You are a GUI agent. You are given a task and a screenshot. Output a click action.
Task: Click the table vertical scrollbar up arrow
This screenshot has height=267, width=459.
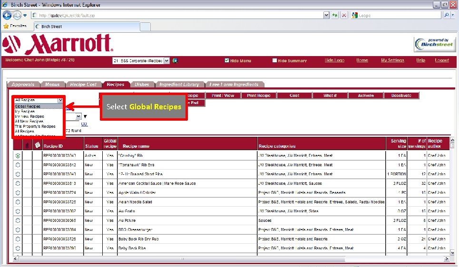click(452, 140)
